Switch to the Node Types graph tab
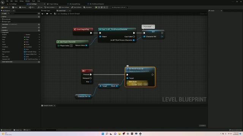 click(46, 11)
